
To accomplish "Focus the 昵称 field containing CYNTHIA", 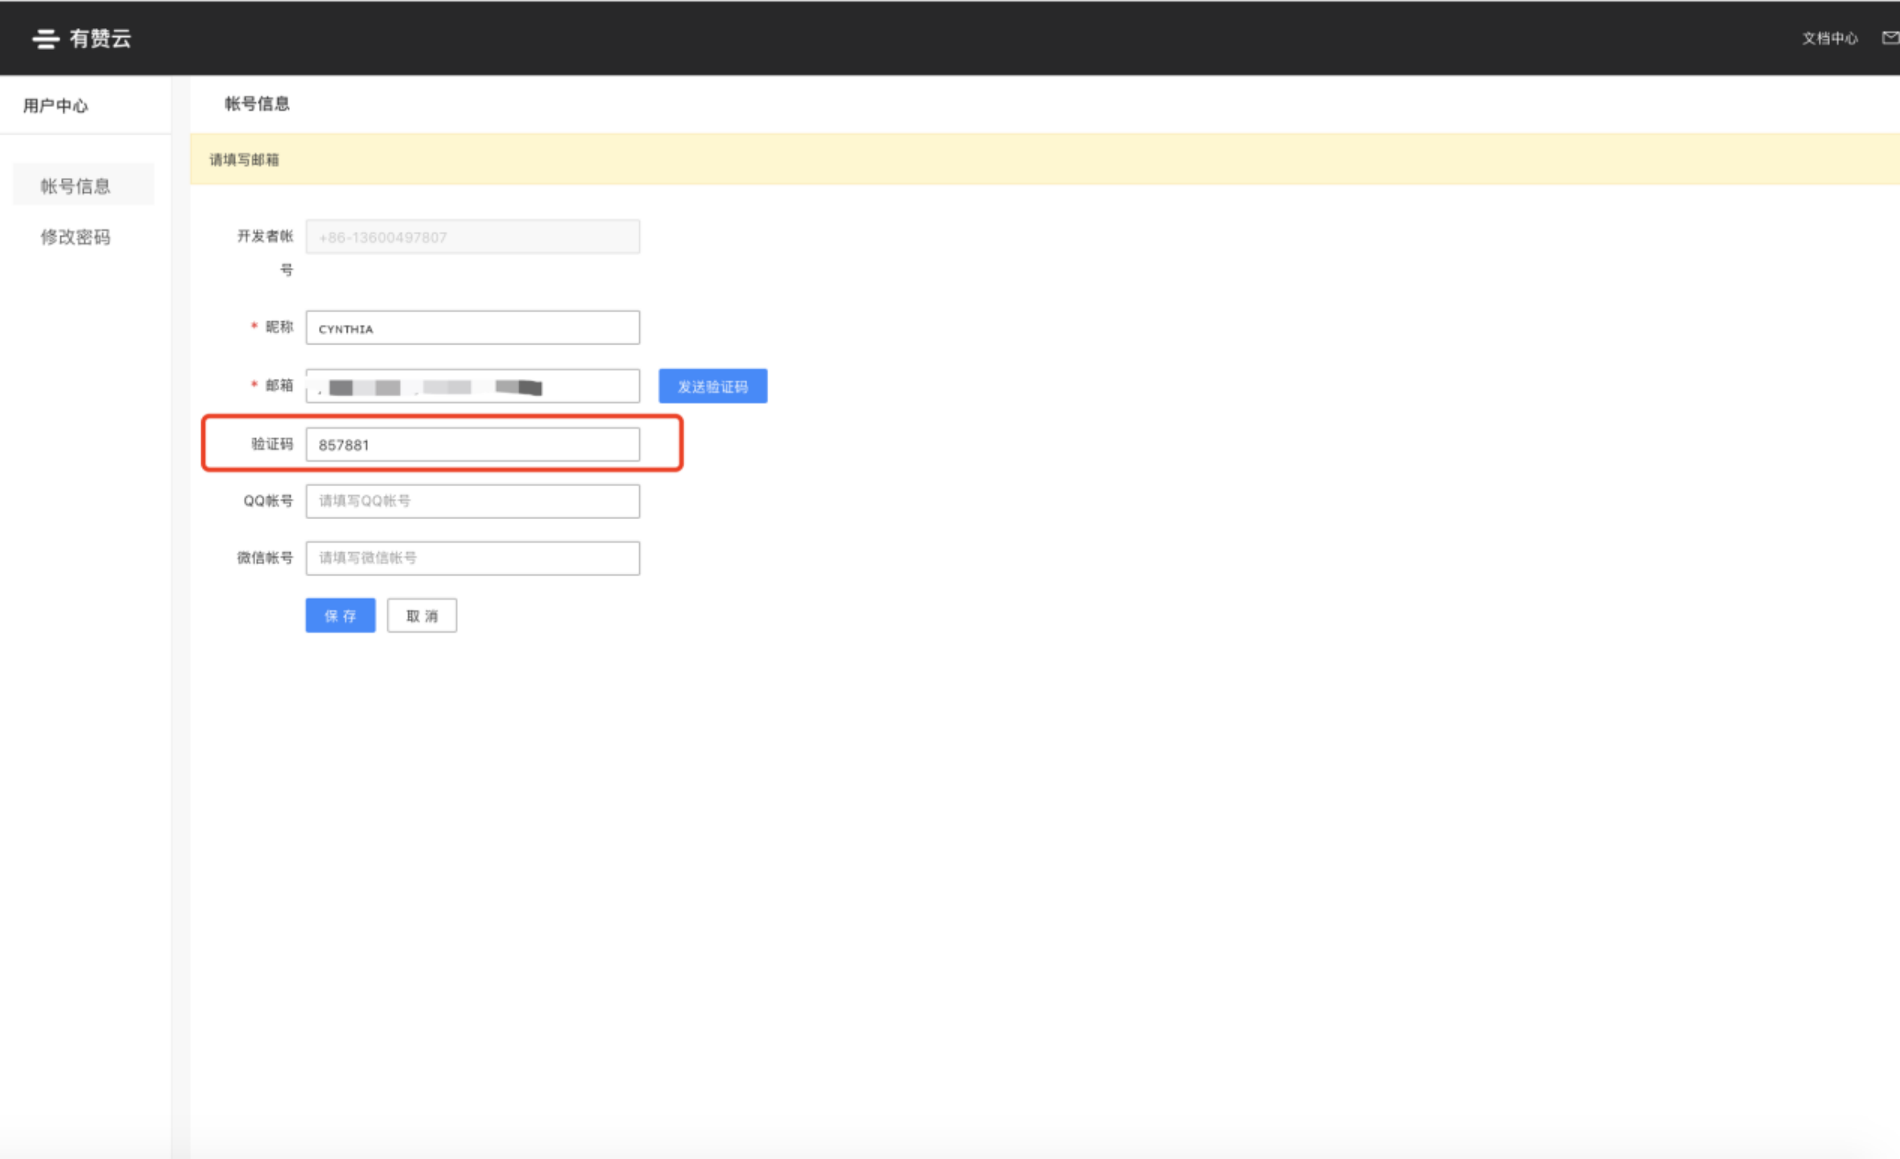I will coord(473,328).
